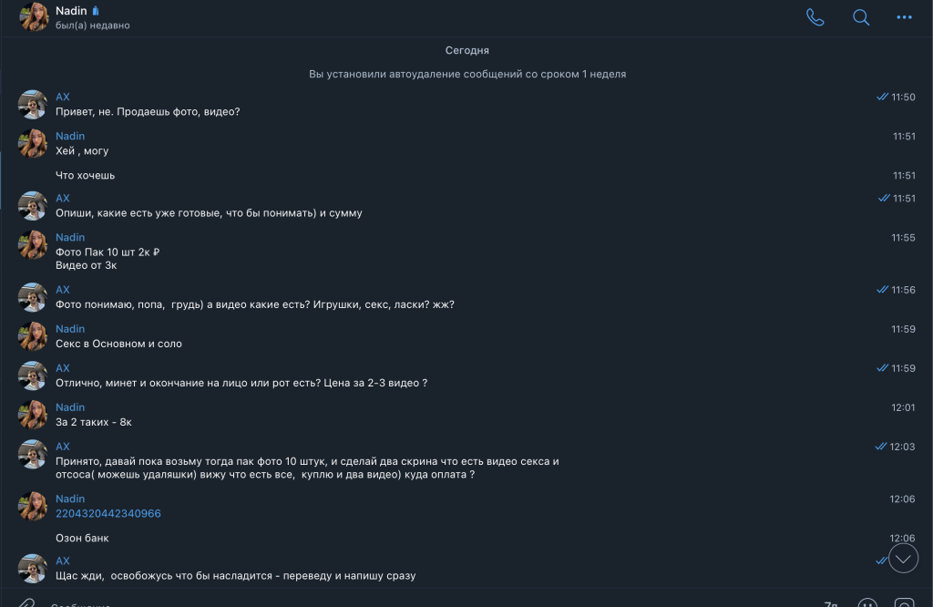Viewport: 933px width, 607px height.
Task: Click Nadin's avatar in the chat header
Action: tap(34, 16)
